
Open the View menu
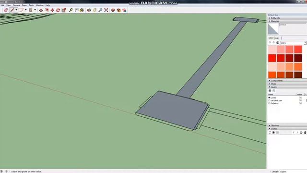coord(9,5)
